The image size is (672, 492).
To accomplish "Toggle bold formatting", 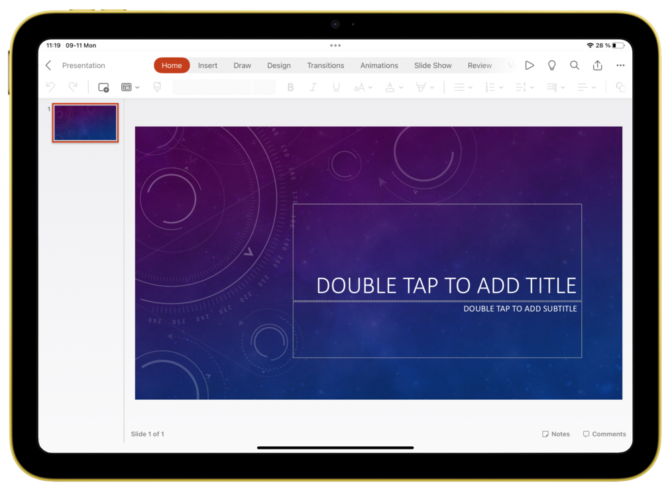I will (290, 88).
